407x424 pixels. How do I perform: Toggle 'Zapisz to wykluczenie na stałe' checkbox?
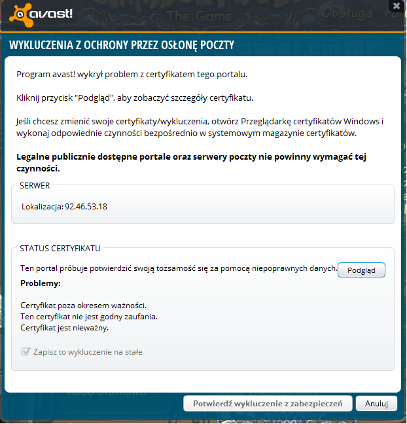click(26, 351)
